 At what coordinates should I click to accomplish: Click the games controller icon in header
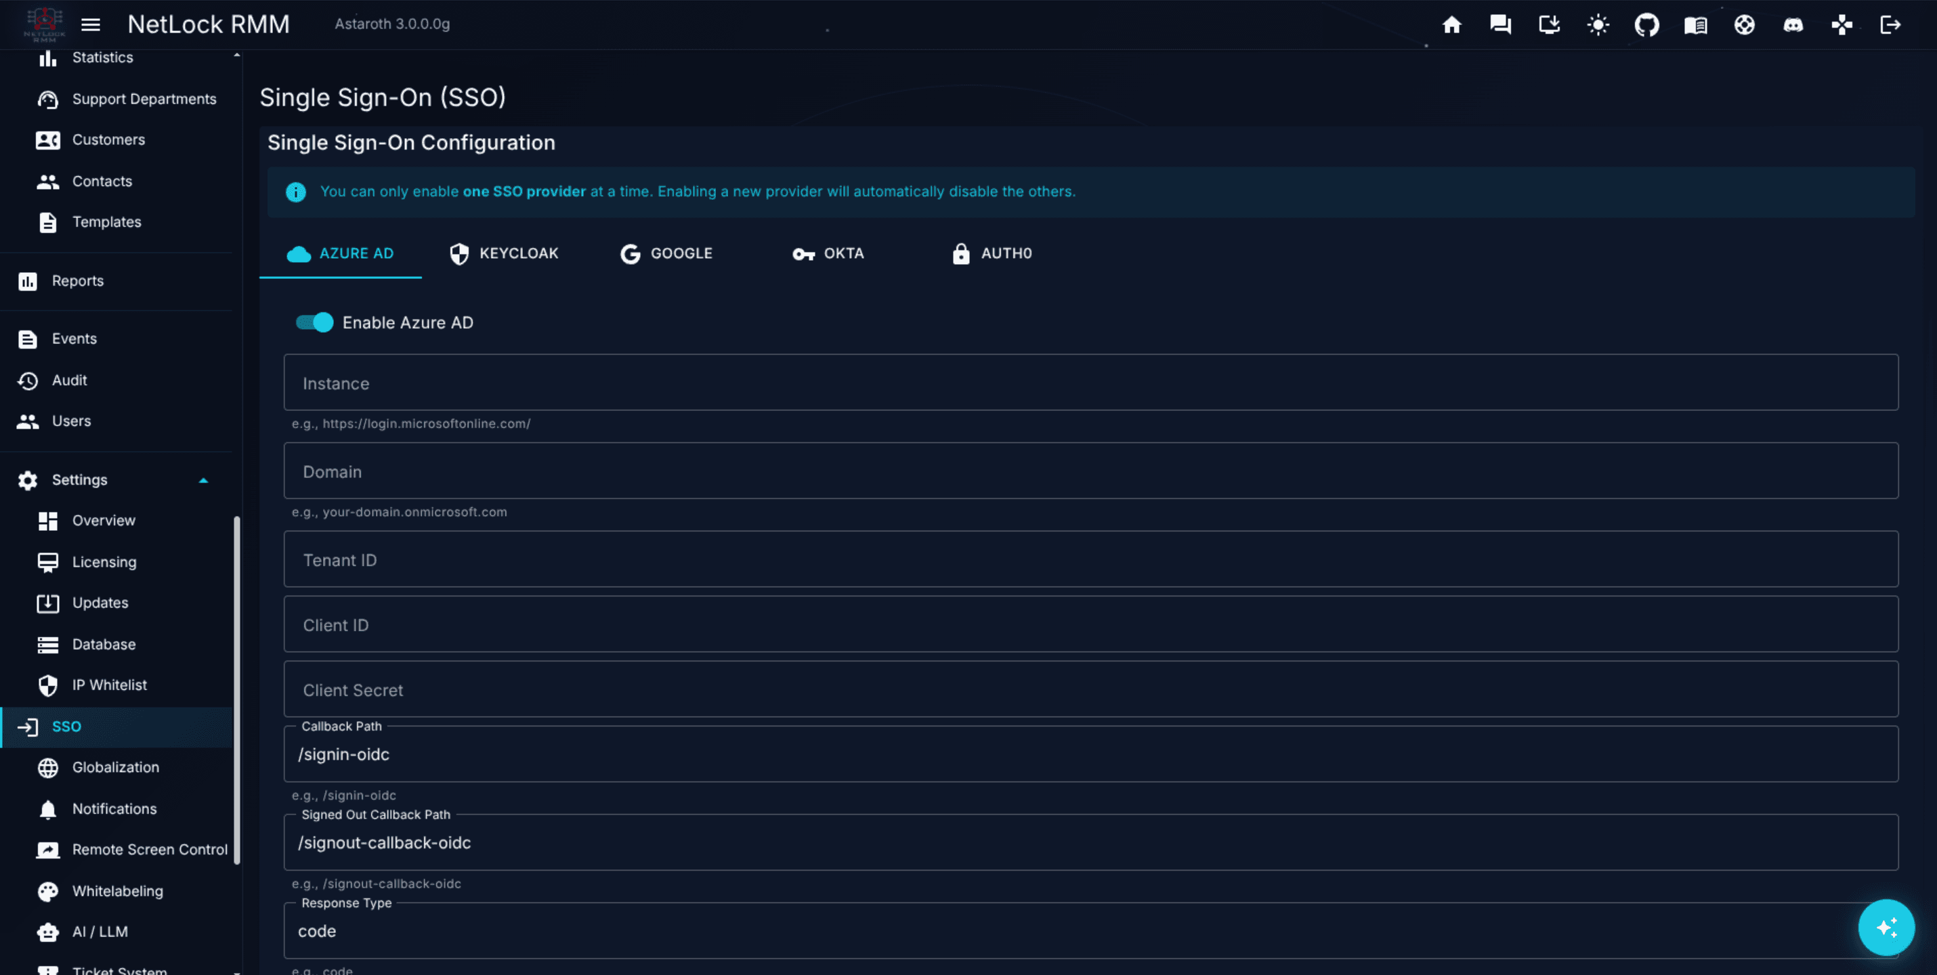(1842, 25)
